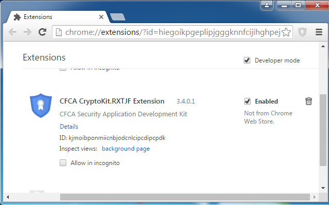
Task: Close the Extensions tab
Action: (101, 17)
